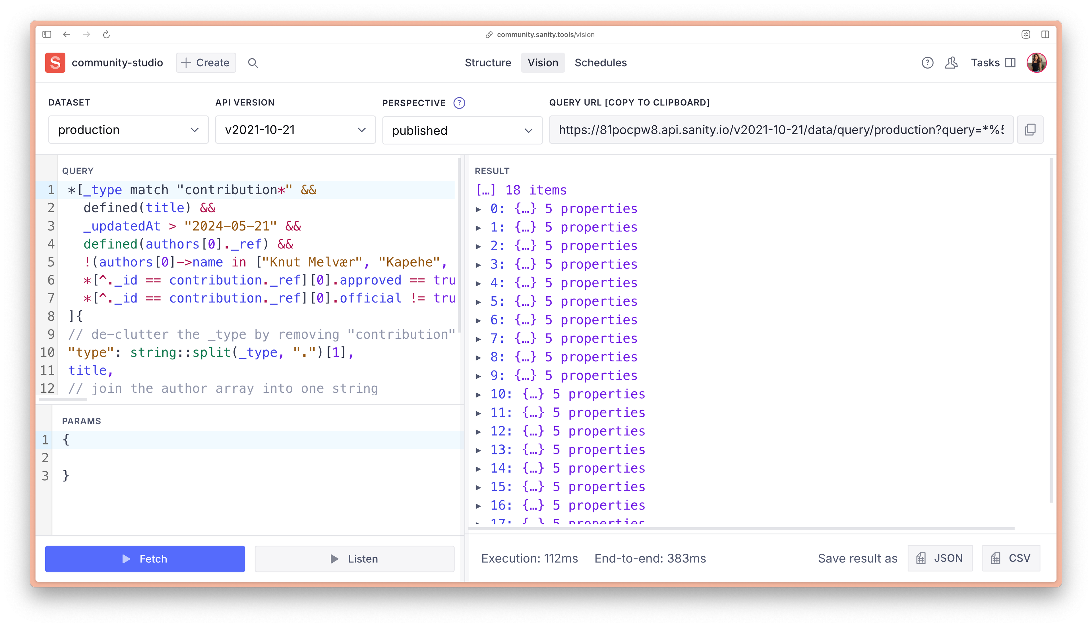Screen dimensions: 1092x627
Task: Click the query URL field
Action: [781, 130]
